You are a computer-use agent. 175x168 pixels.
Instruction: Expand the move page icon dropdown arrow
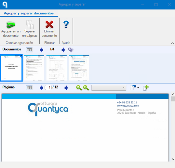(138, 88)
